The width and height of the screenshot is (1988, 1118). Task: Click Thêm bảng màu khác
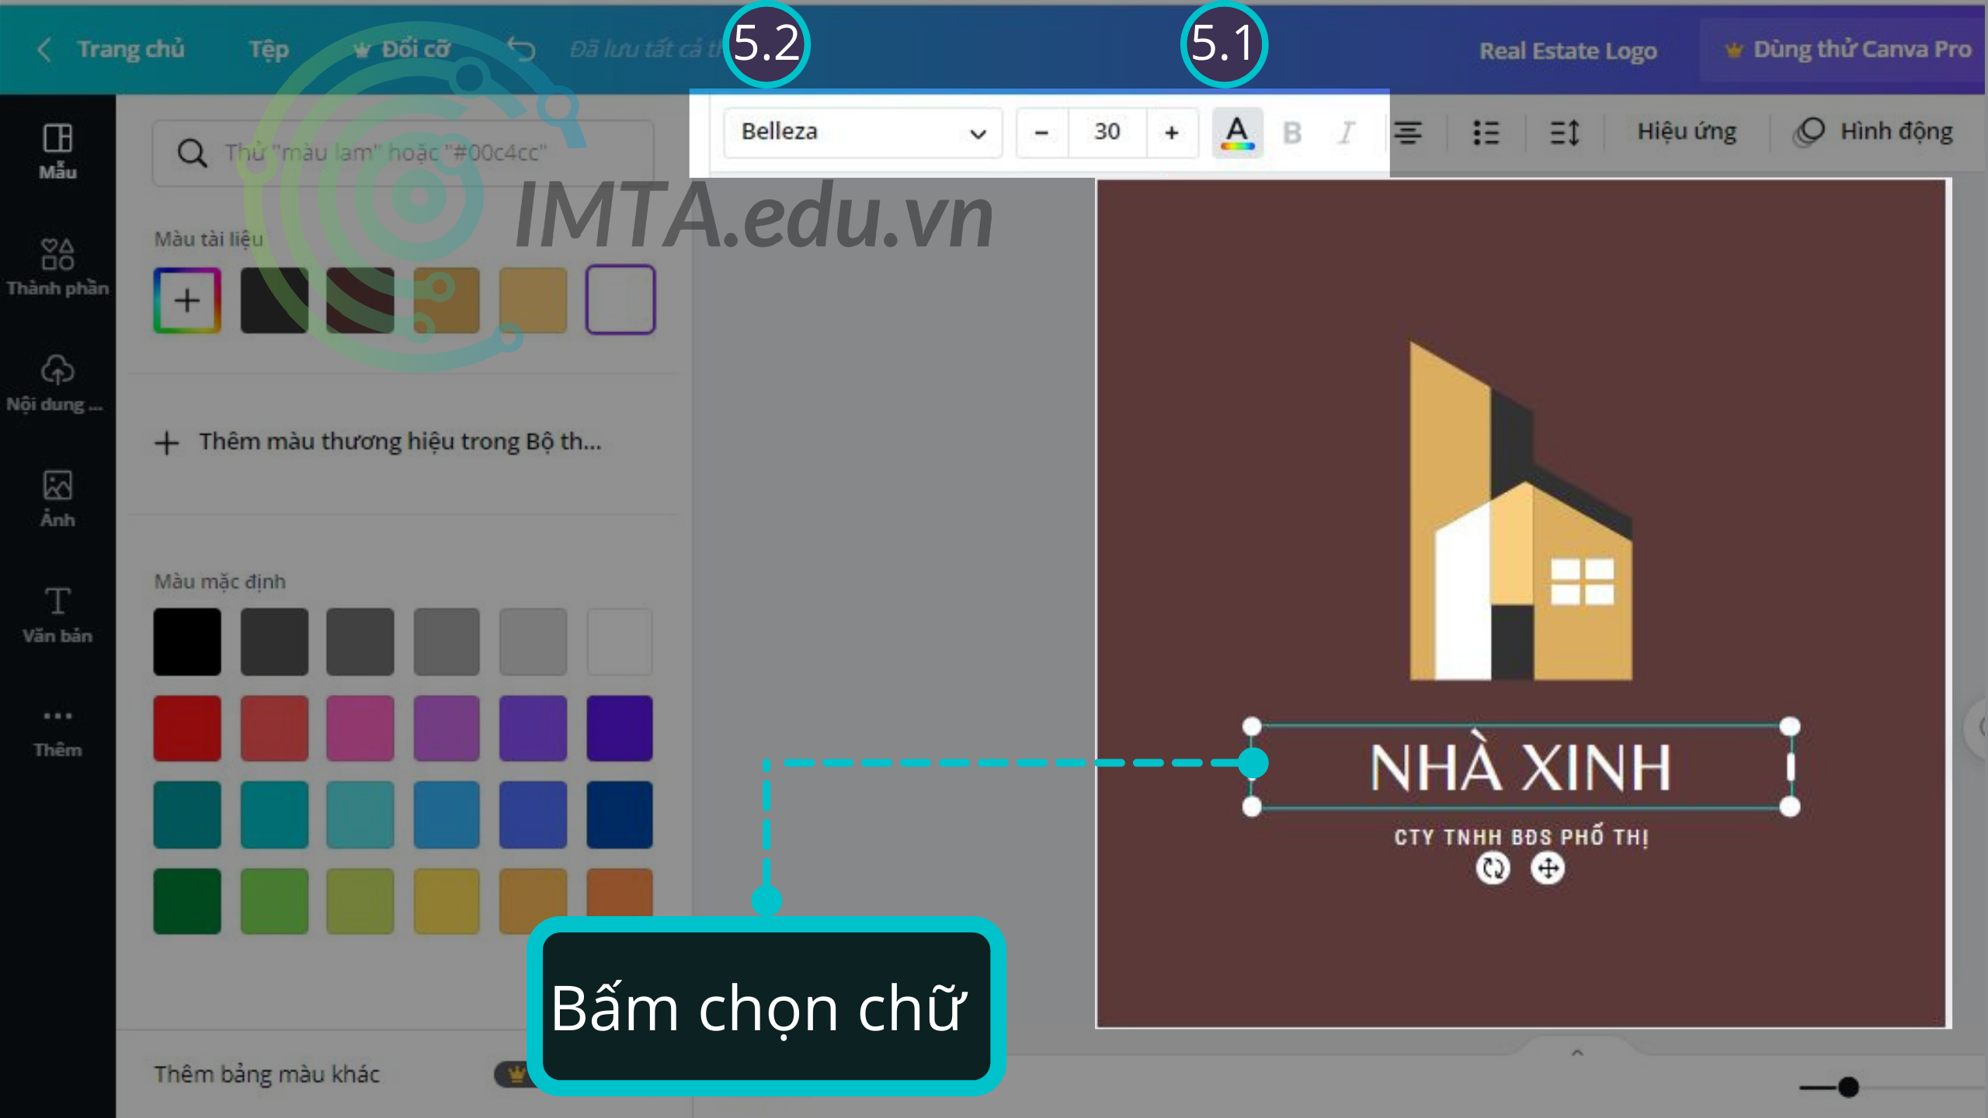266,1074
